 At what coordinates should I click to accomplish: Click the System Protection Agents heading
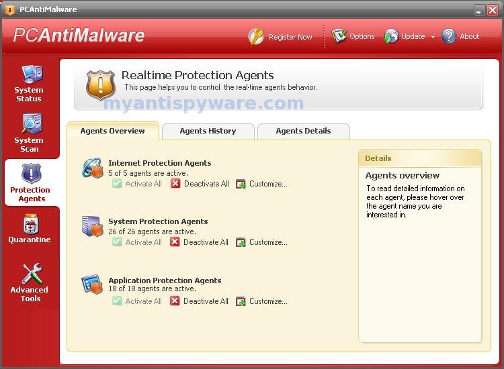(x=158, y=221)
